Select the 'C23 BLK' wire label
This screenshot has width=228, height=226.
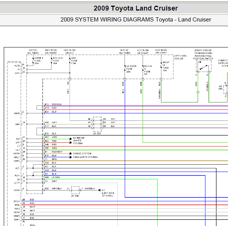tap(50, 163)
